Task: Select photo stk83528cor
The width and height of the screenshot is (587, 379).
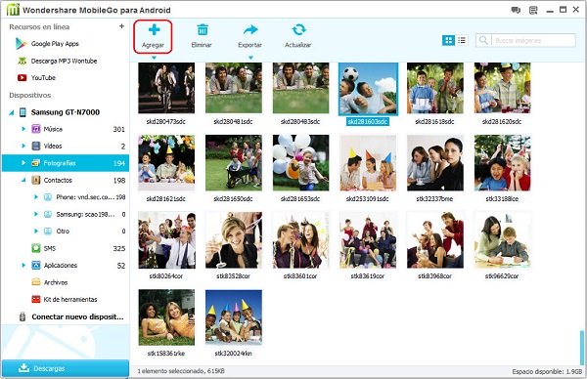Action: tap(234, 240)
